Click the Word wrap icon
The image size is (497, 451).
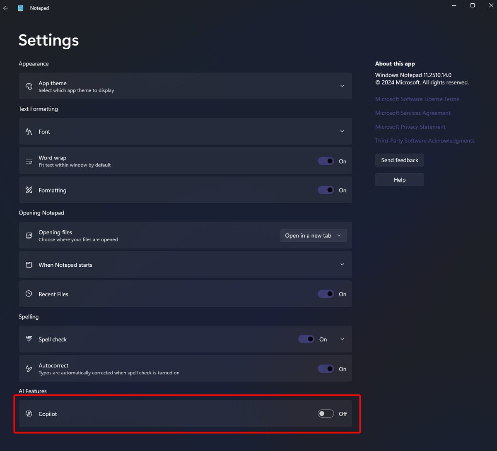29,161
